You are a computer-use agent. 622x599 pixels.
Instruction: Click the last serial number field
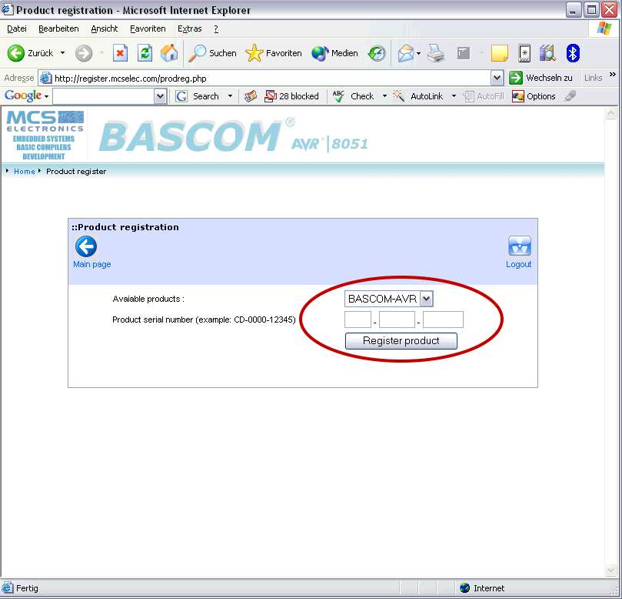coord(443,320)
